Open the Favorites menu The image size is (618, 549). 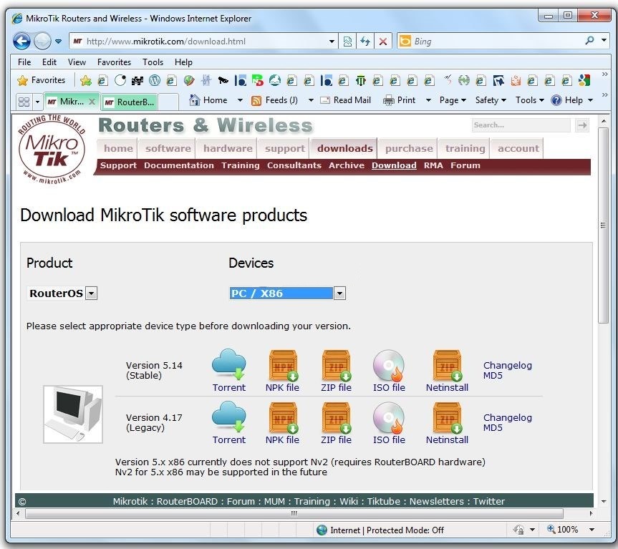pos(114,62)
